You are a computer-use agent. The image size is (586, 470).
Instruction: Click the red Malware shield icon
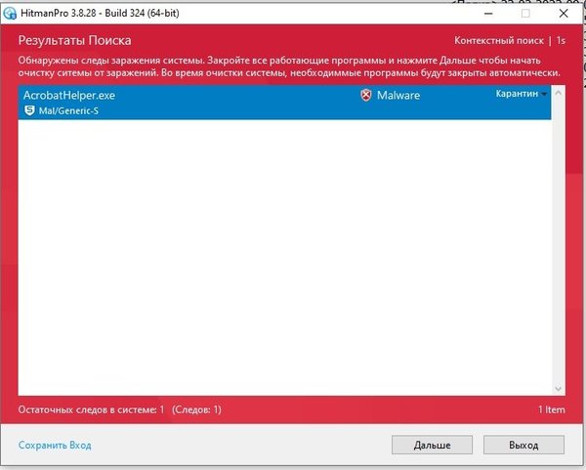(x=366, y=96)
